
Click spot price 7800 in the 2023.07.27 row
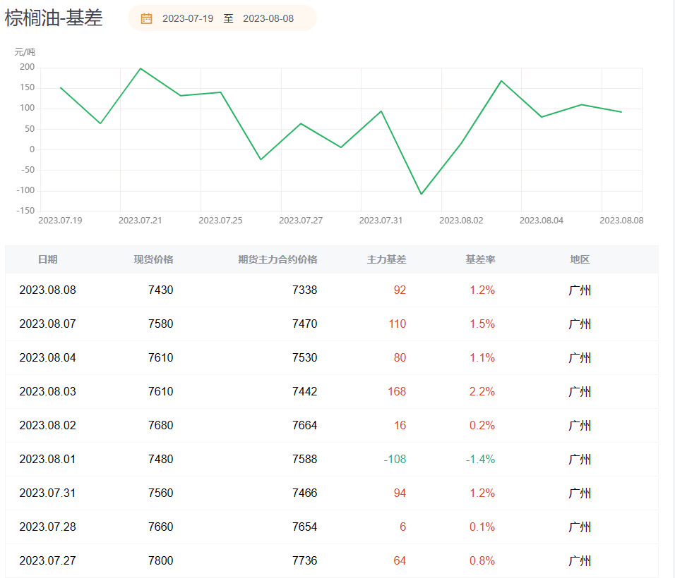[160, 561]
